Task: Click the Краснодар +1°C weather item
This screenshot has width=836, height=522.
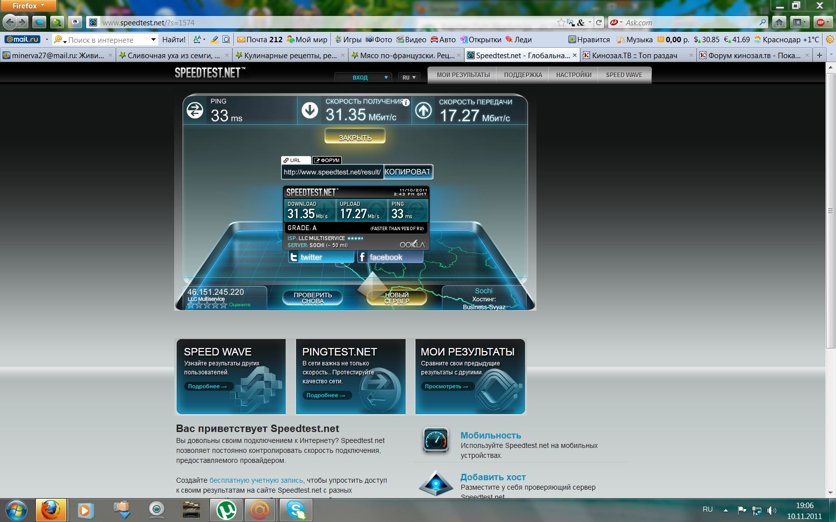Action: click(786, 40)
